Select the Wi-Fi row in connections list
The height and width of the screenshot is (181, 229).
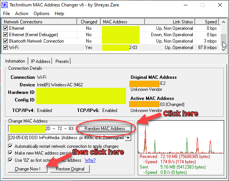coord(110,48)
